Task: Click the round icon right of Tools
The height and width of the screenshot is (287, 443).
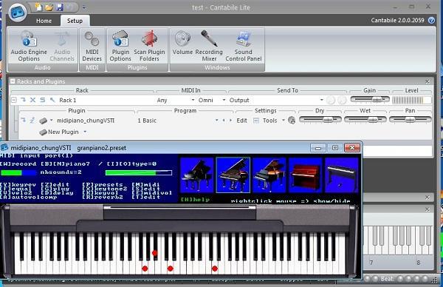Action: coord(292,121)
